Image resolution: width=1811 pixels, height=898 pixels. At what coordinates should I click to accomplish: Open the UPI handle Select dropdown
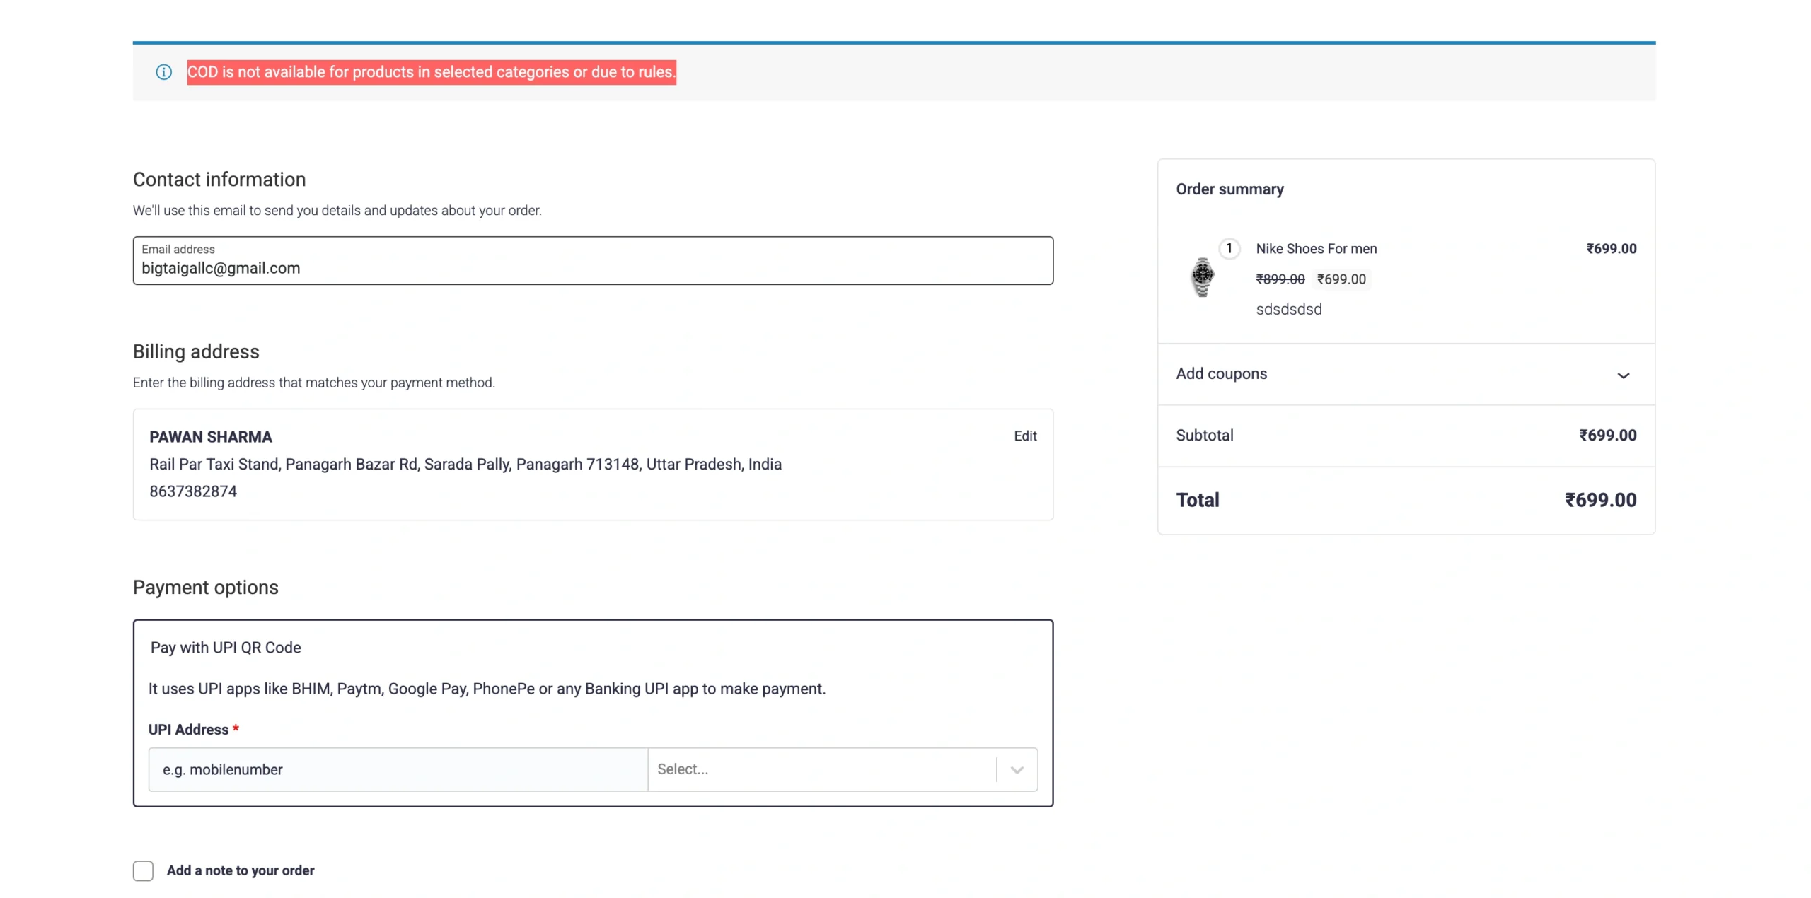coord(821,769)
